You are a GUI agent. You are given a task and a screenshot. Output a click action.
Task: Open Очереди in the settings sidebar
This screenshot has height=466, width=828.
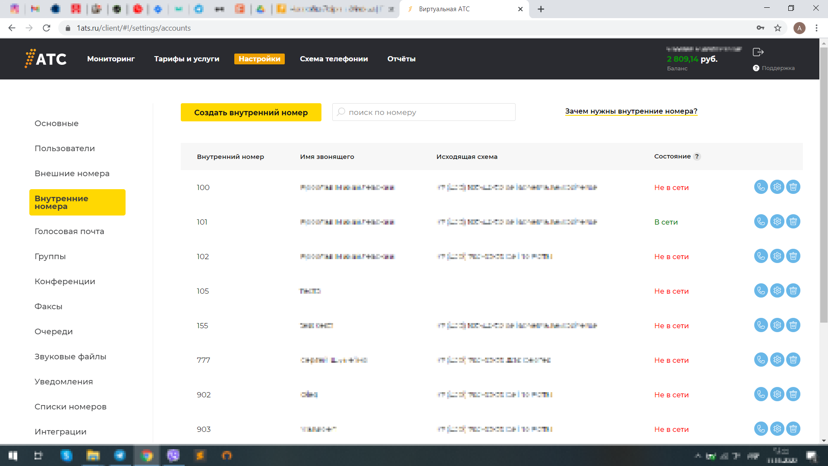point(54,332)
